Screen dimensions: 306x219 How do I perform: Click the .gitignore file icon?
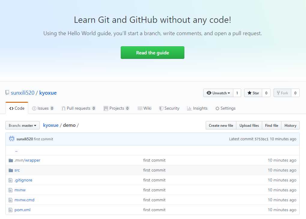coord(11,180)
